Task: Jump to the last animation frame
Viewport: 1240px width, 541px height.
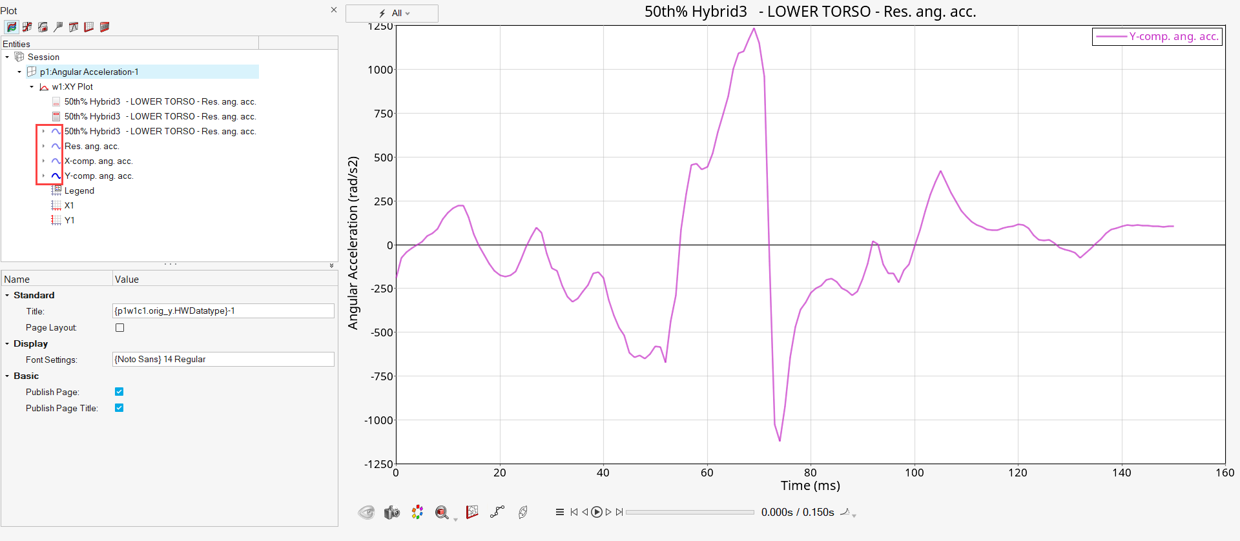Action: tap(619, 513)
